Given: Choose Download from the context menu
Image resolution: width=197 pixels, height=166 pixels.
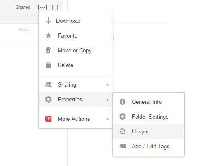Looking at the screenshot, I should tap(76, 21).
